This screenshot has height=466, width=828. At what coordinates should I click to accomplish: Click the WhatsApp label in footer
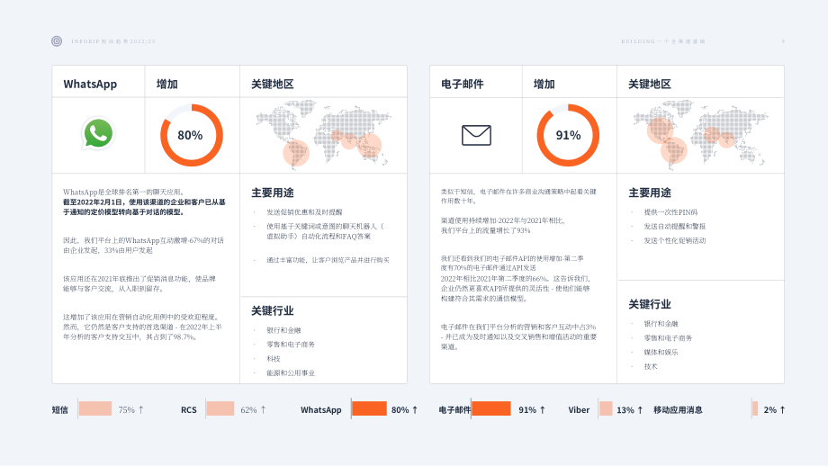(321, 410)
